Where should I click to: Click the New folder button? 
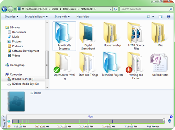tap(83, 17)
